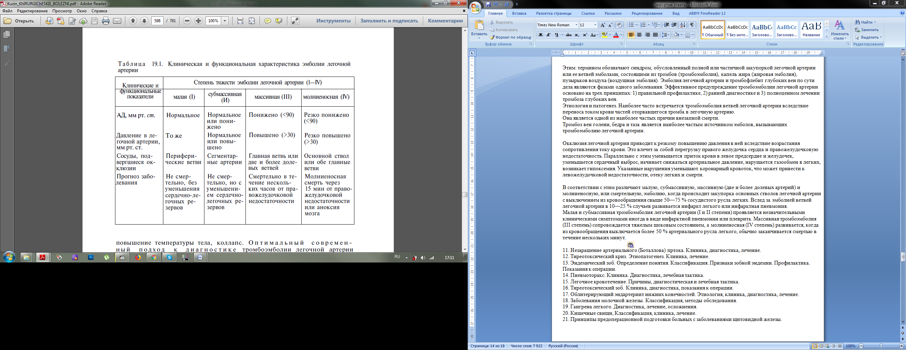Viewport: 906px width, 350px height.
Task: Switch to the Вставка tab in Word
Action: tap(519, 13)
